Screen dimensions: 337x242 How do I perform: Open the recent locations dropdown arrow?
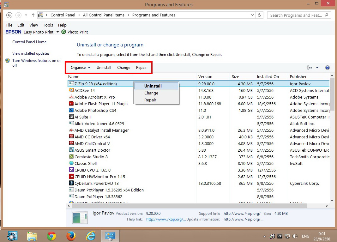(26, 15)
